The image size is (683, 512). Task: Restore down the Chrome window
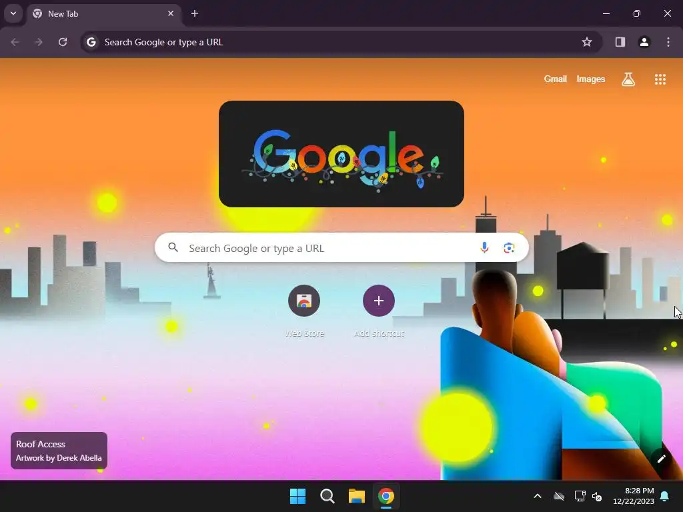click(x=637, y=13)
